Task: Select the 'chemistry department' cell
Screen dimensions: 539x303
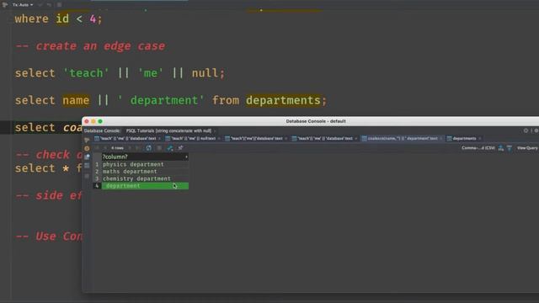Action: [x=145, y=178]
